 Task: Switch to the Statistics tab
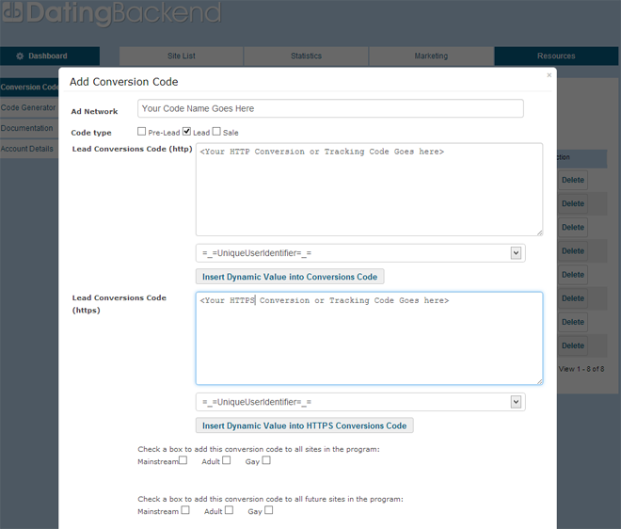click(306, 56)
